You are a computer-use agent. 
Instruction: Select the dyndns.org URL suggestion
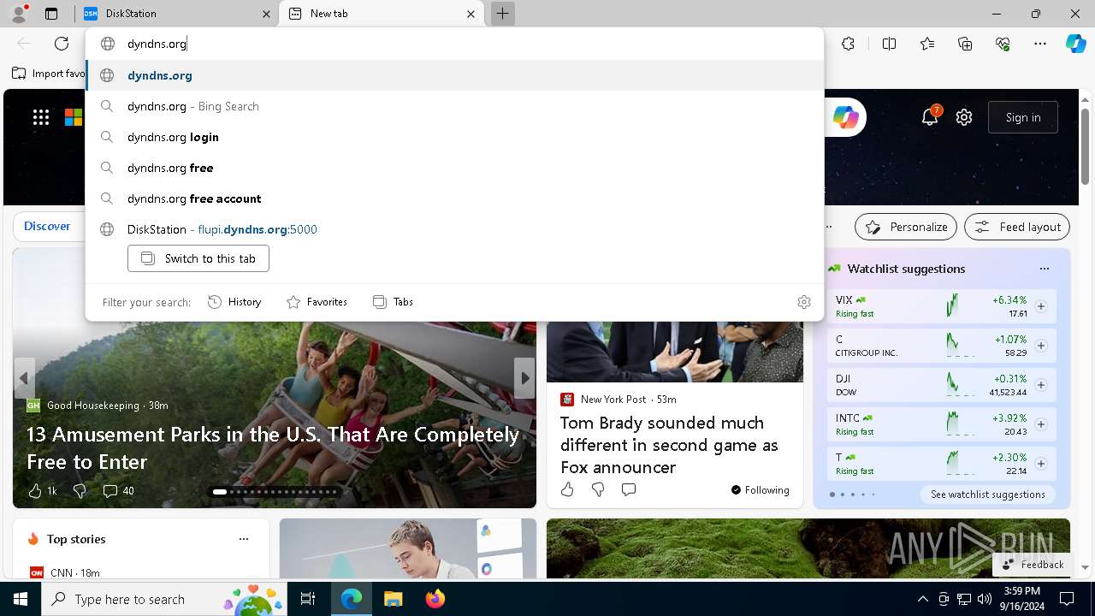[454, 75]
